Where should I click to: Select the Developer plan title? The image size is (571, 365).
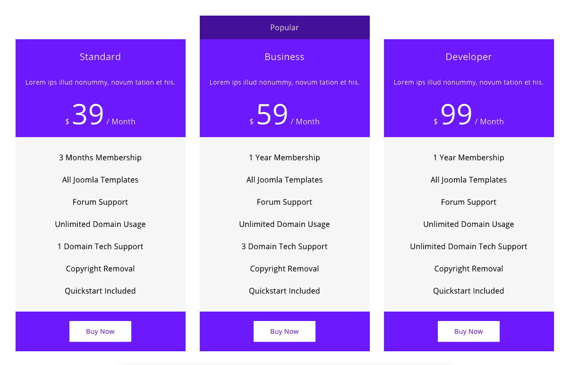pyautogui.click(x=469, y=57)
